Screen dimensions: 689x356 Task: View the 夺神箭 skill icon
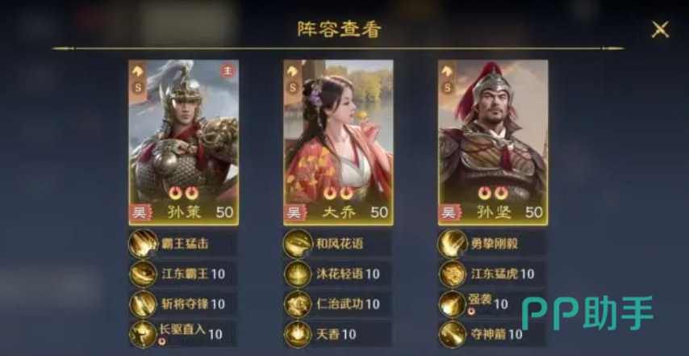coord(453,334)
